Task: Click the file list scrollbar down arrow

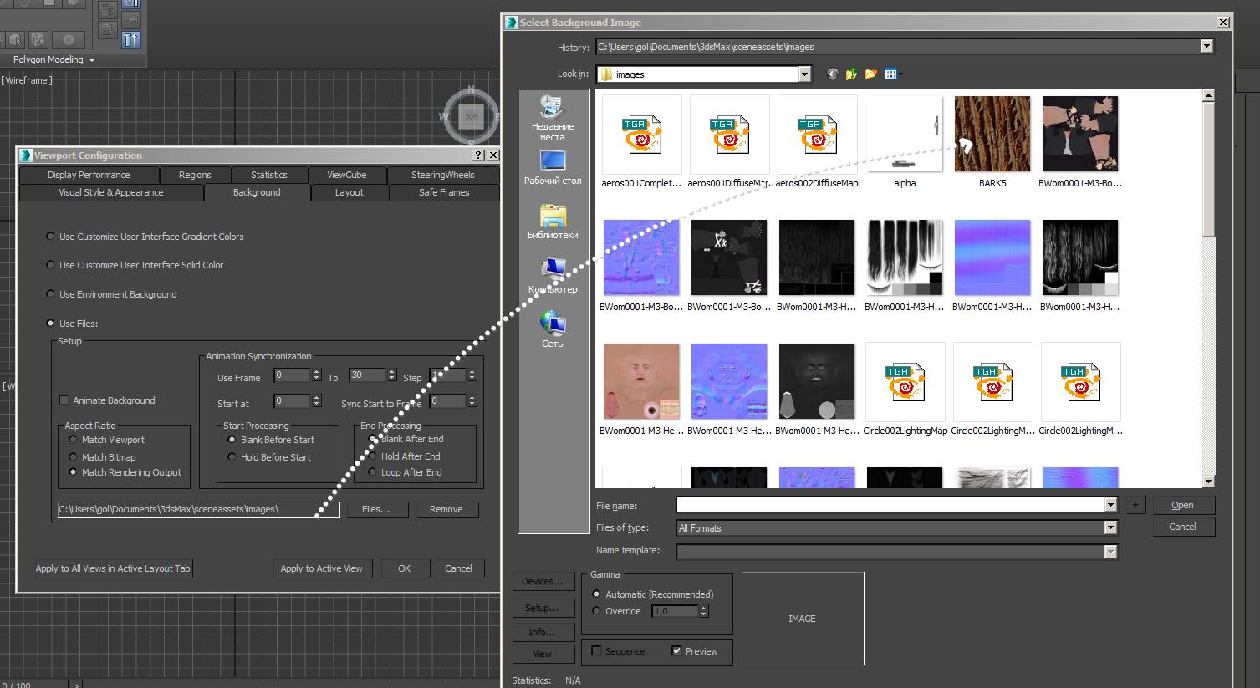Action: [x=1208, y=481]
